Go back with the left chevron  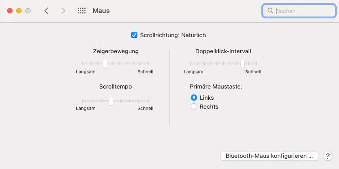[x=46, y=11]
